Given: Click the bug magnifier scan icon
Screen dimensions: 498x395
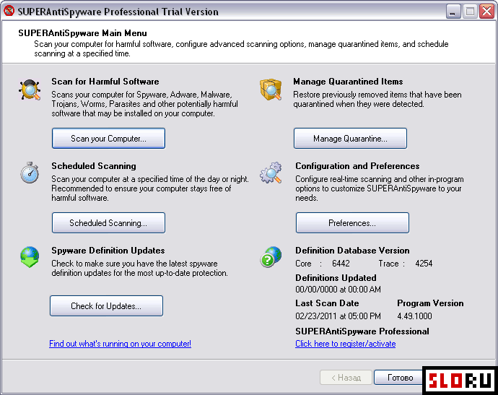Looking at the screenshot, I should tap(30, 90).
